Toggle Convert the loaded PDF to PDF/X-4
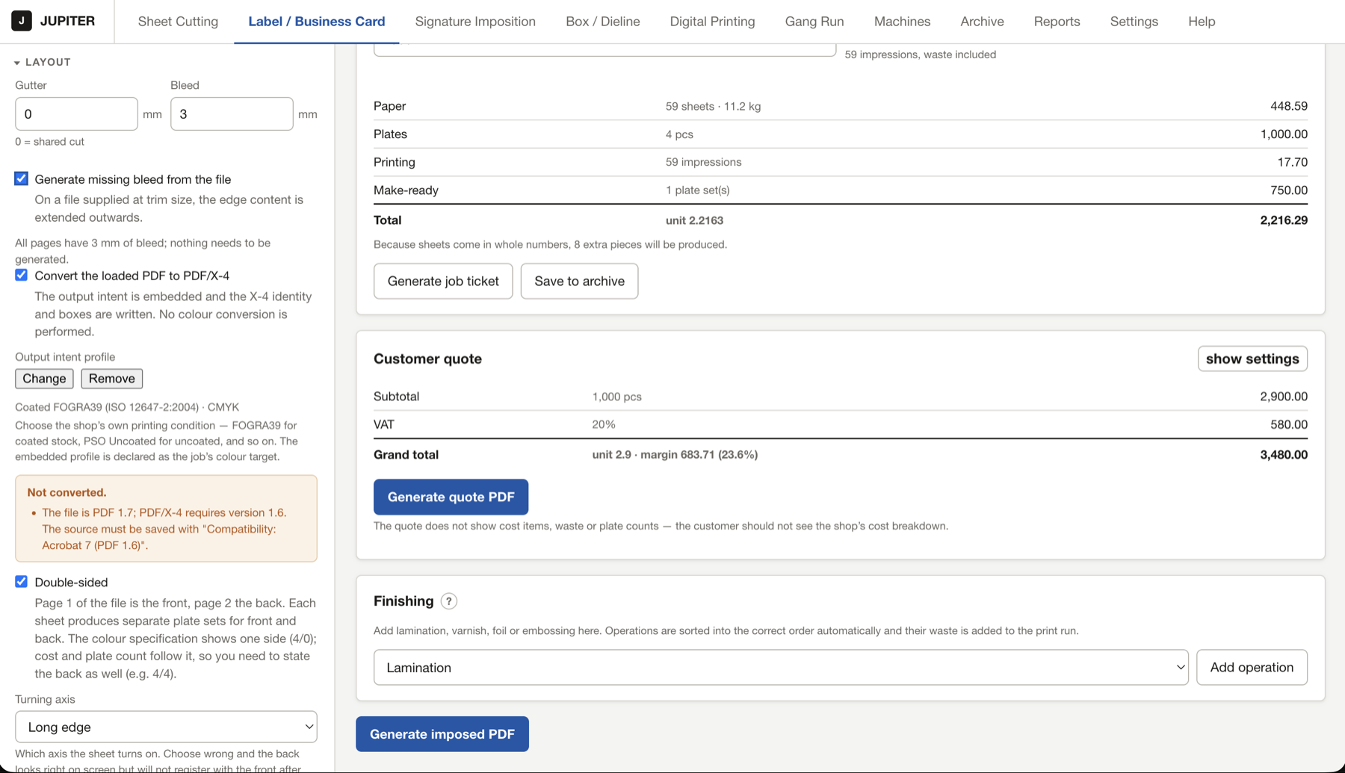Image resolution: width=1345 pixels, height=773 pixels. tap(21, 275)
